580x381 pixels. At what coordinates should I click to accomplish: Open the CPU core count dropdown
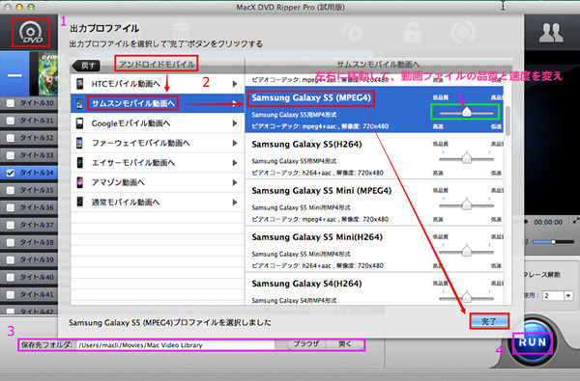[568, 296]
